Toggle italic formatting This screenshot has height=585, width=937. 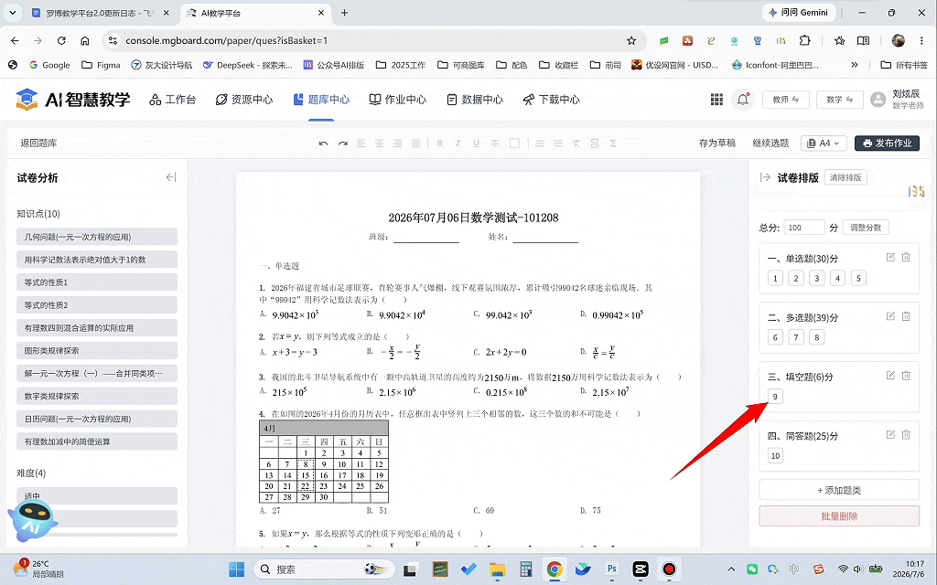[458, 144]
